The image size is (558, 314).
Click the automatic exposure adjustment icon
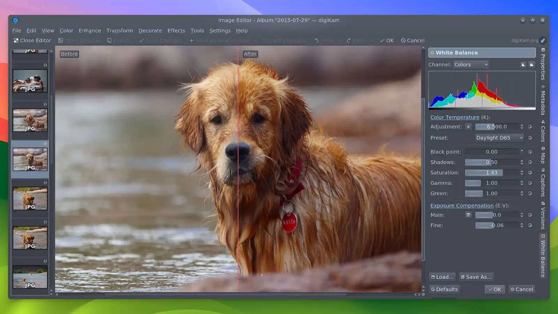coord(468,215)
